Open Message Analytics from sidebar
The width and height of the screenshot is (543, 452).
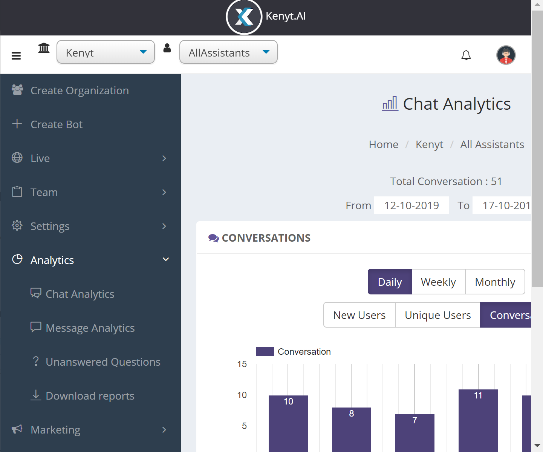(x=90, y=328)
